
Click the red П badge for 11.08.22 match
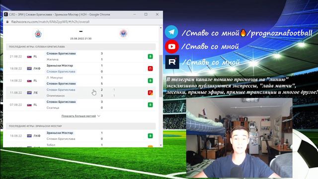[x=150, y=93]
